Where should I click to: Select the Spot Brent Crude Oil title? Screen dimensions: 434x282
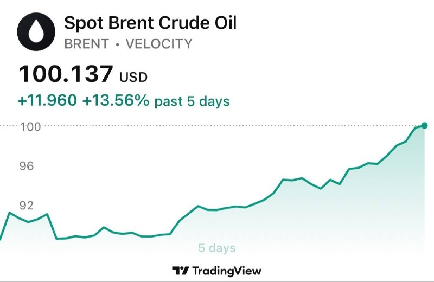150,23
